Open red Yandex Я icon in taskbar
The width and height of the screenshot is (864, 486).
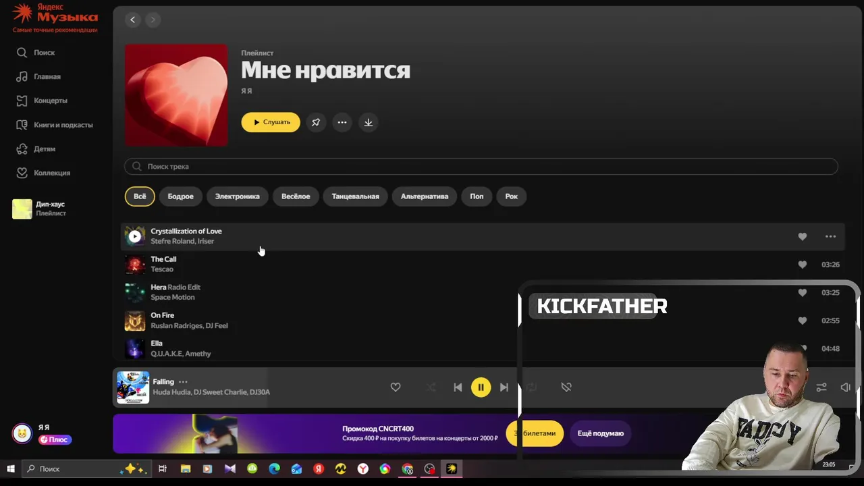(x=319, y=468)
